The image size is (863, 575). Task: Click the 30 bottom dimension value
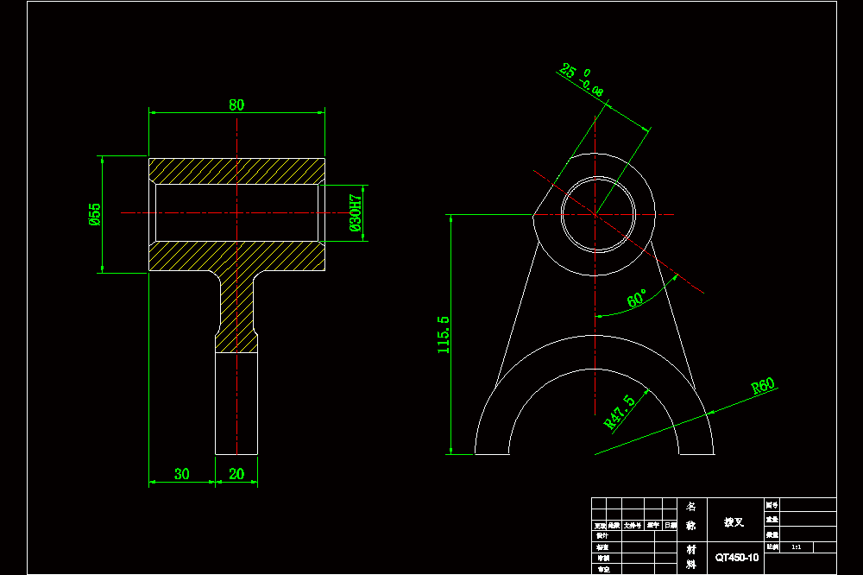point(181,474)
